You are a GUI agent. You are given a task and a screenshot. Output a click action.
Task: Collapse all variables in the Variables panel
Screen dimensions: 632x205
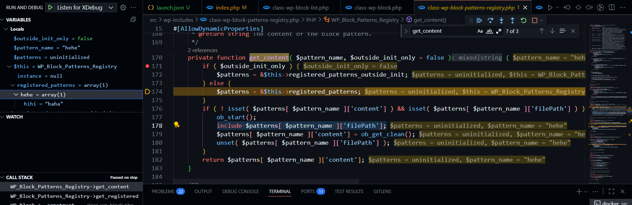133,20
